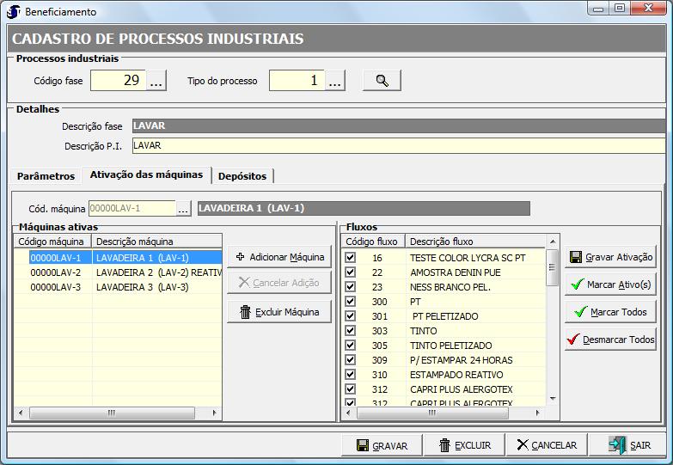Click the magnifying glass search button

click(382, 81)
